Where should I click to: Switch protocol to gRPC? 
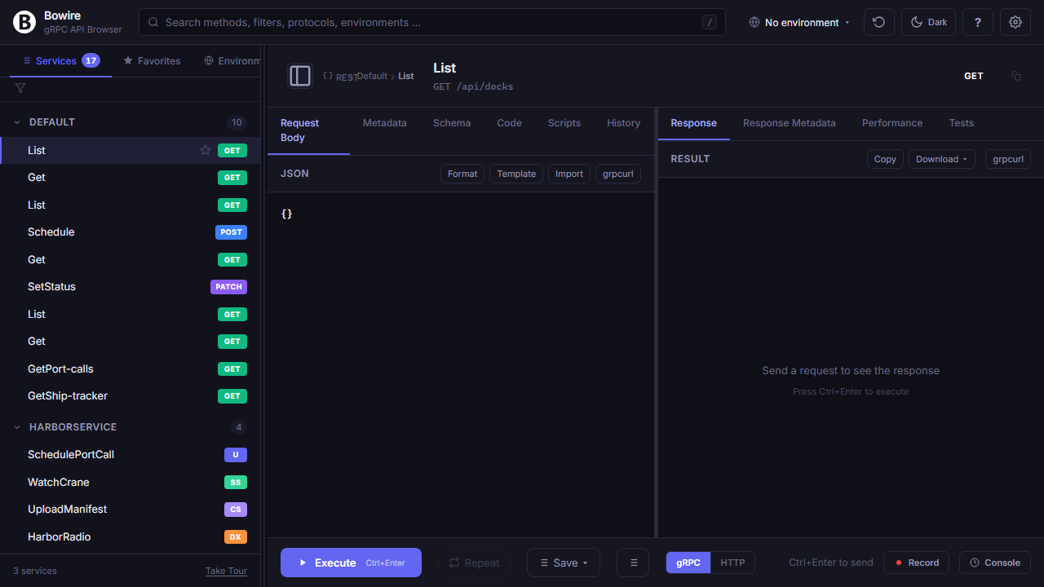click(688, 563)
